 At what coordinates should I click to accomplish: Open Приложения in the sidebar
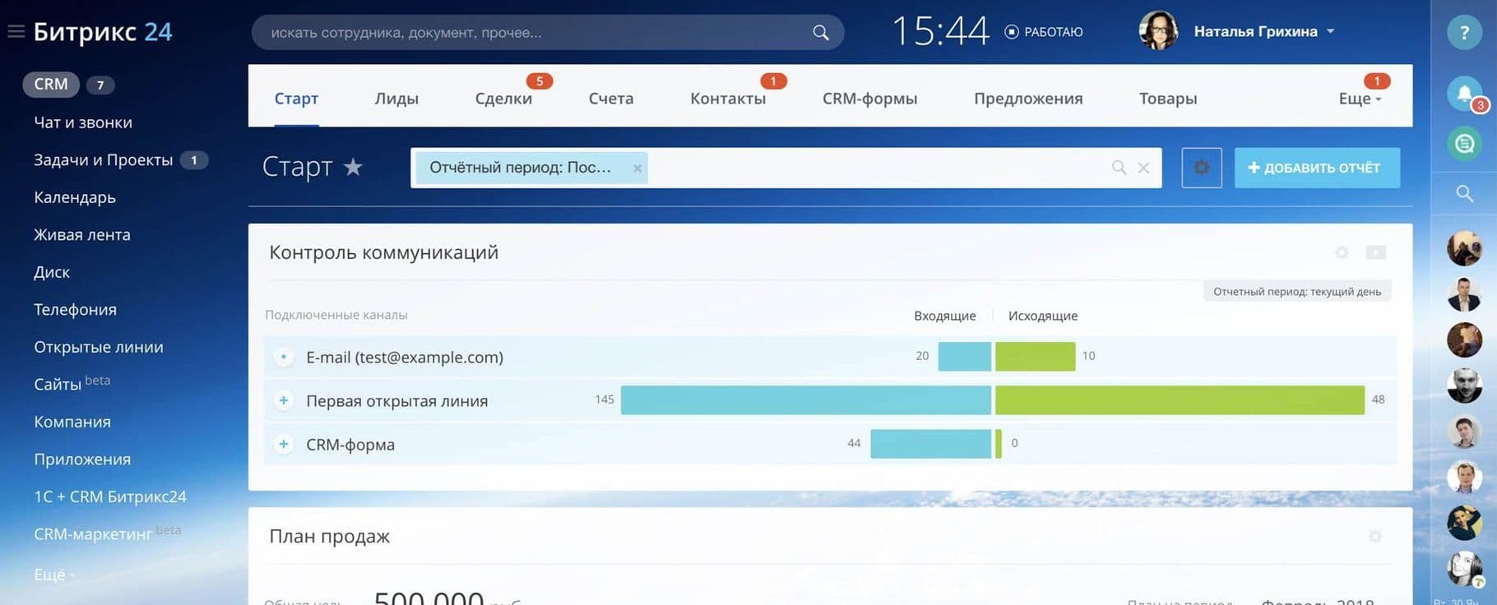tap(82, 460)
